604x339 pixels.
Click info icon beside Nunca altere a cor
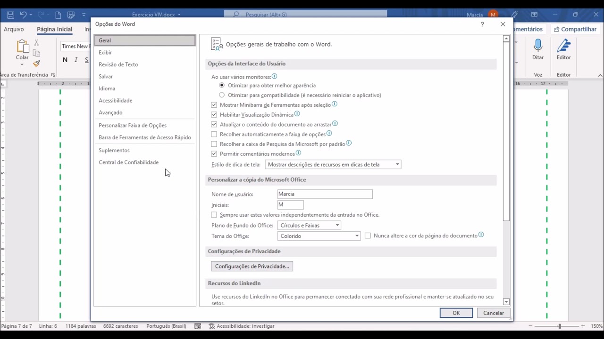481,234
